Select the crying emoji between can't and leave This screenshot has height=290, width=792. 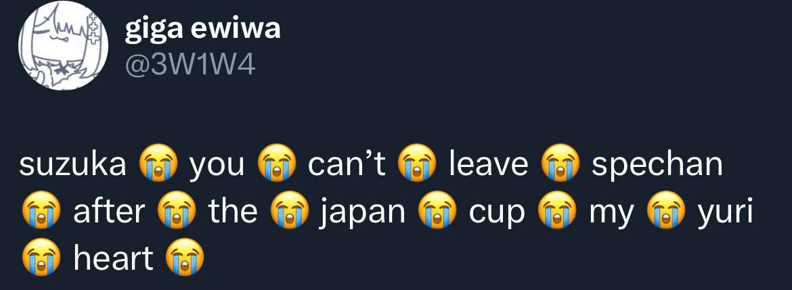pos(417,164)
